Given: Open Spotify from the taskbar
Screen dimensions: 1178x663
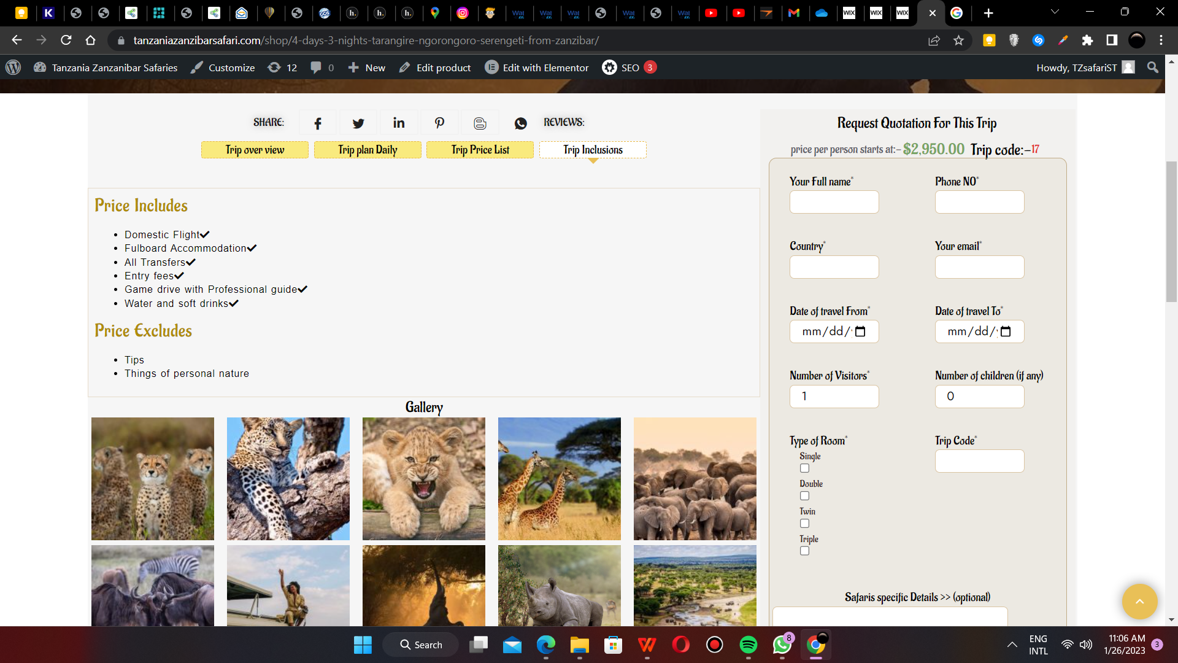Looking at the screenshot, I should tap(748, 645).
